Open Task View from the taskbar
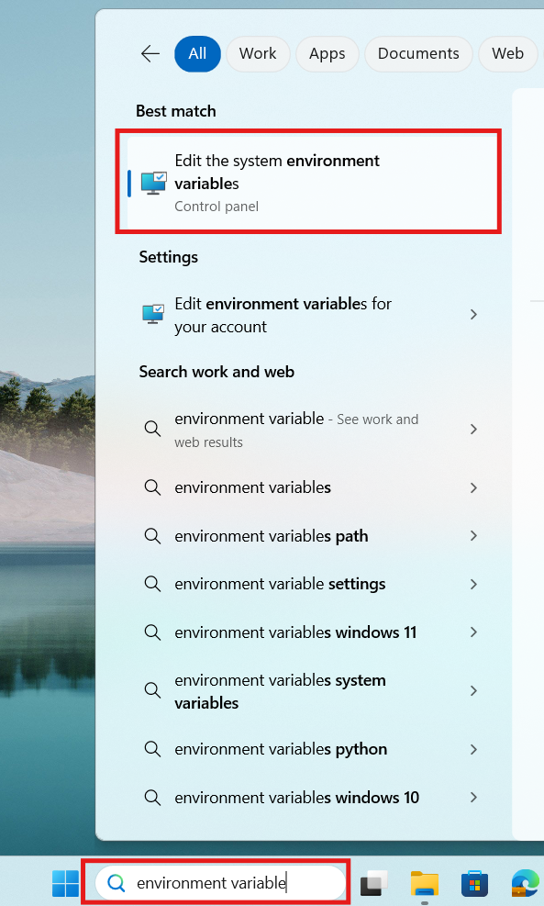 (x=373, y=882)
